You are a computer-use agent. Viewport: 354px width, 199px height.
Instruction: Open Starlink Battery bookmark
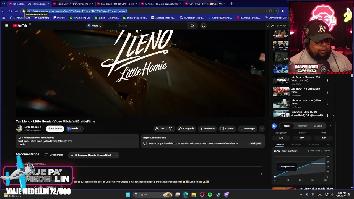tap(163, 18)
